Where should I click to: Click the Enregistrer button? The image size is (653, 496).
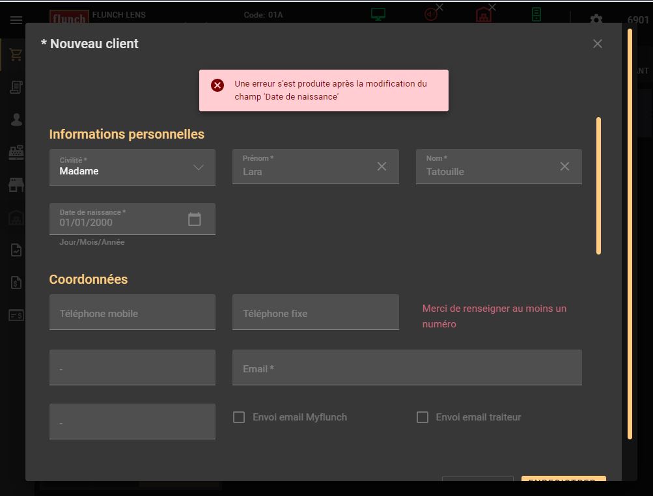click(x=563, y=480)
